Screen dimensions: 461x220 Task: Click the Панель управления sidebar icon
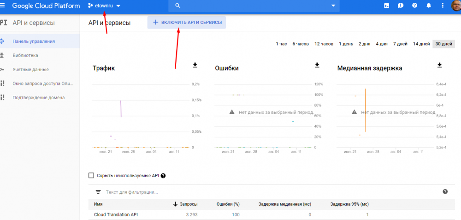[2, 42]
